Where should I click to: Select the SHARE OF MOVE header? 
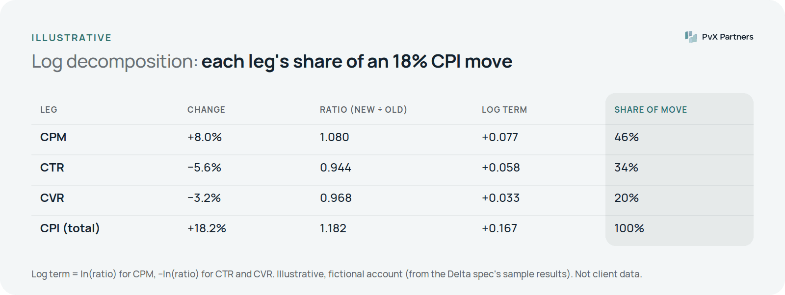tap(651, 110)
